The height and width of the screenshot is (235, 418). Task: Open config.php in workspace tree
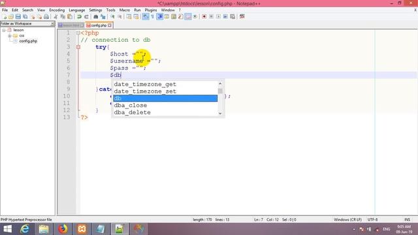(28, 41)
